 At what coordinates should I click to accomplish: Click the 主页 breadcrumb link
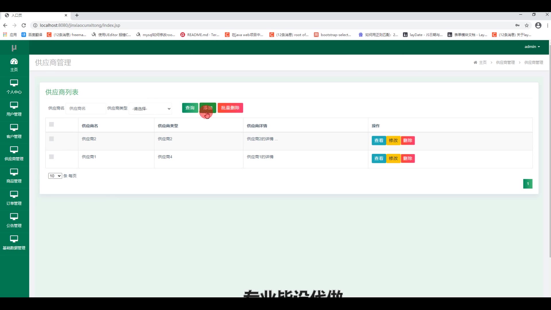pos(483,62)
